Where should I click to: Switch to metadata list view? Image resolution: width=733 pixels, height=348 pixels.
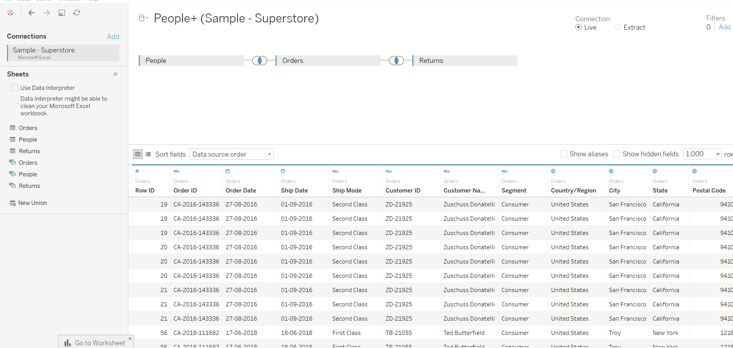click(148, 154)
